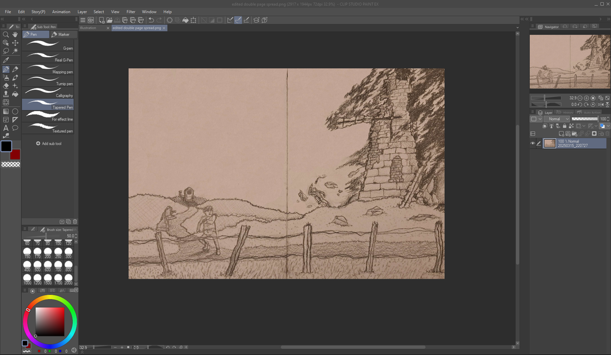Select the Gradient tool
Viewport: 611px width, 355px height.
[6, 112]
